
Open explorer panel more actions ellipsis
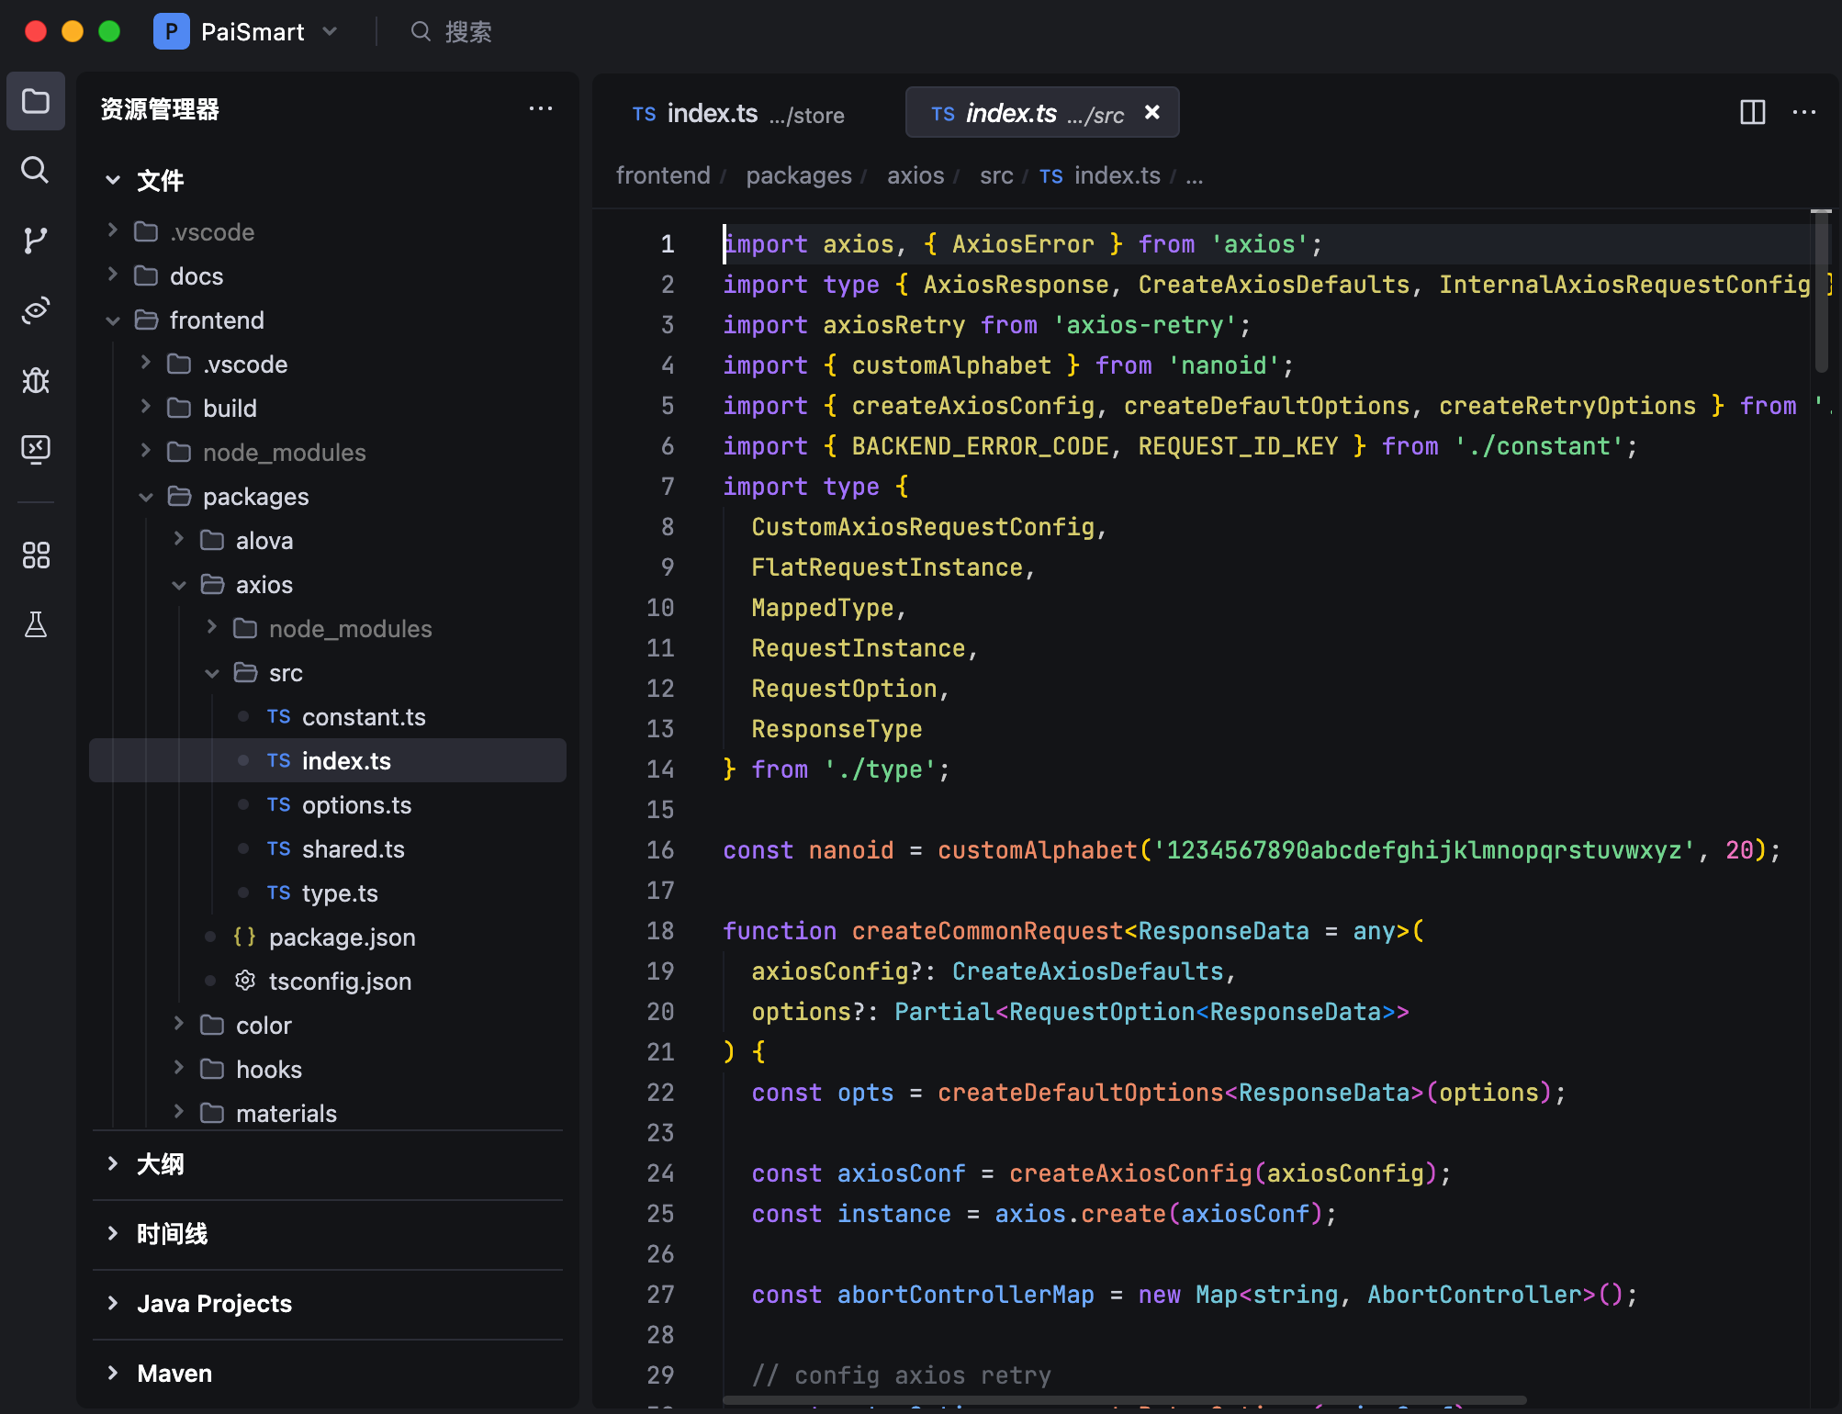(x=541, y=109)
